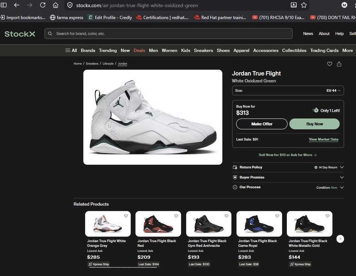Screen dimensions: 356x276
Task: Go to Sneakers breadcrumb link
Action: [x=92, y=64]
